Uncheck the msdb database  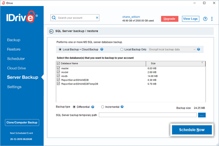pyautogui.click(x=58, y=76)
